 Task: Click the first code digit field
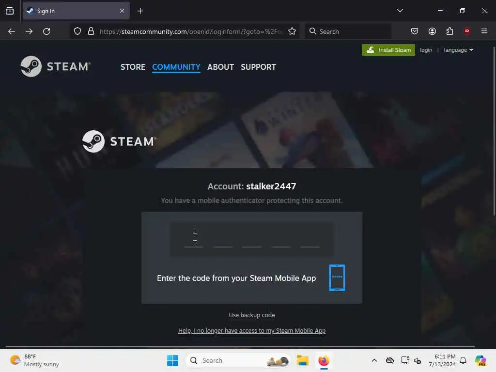click(194, 238)
